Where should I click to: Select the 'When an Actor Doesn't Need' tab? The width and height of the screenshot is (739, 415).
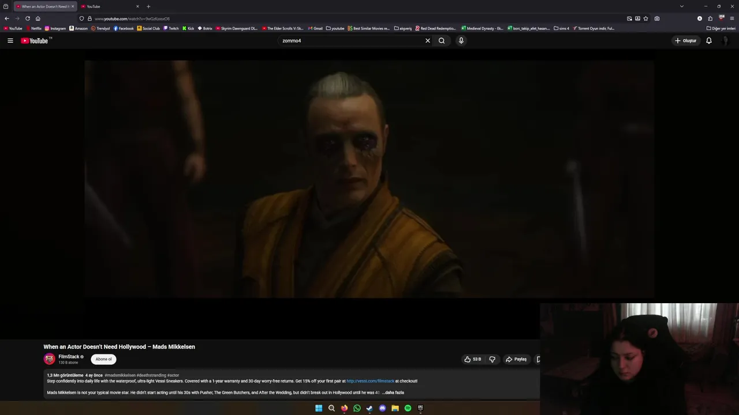[44, 6]
